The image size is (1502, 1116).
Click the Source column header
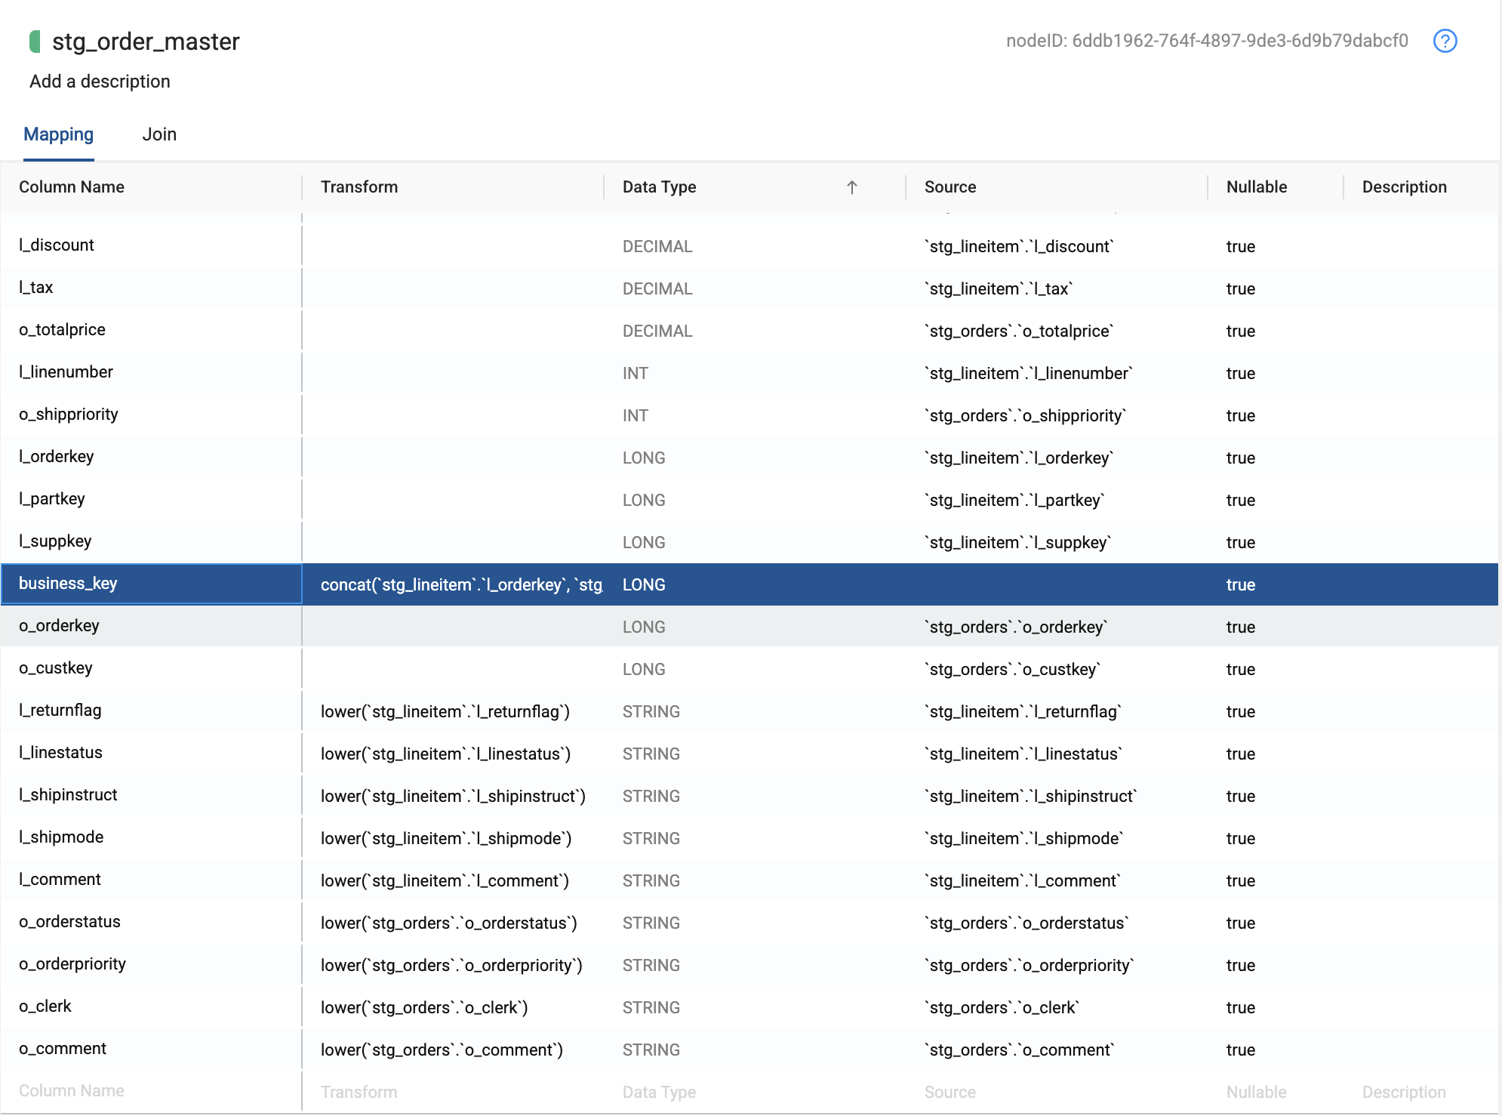click(x=950, y=187)
